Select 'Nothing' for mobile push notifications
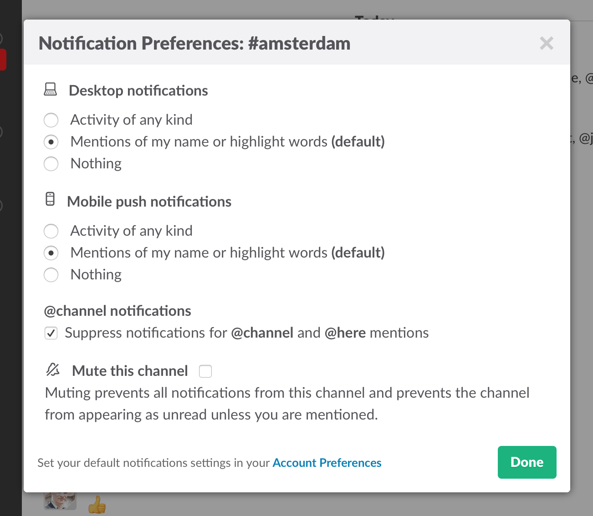Screen dimensions: 593x516 [51, 274]
